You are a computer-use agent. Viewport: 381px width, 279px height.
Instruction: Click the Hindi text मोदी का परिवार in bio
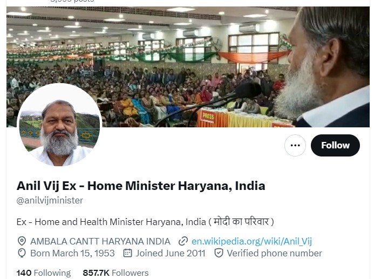241,222
